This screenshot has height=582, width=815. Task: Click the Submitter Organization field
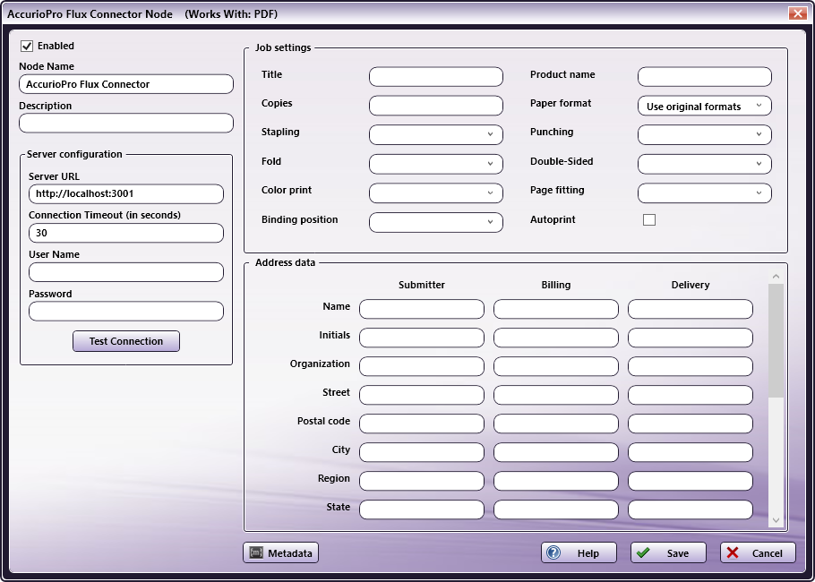pyautogui.click(x=422, y=366)
